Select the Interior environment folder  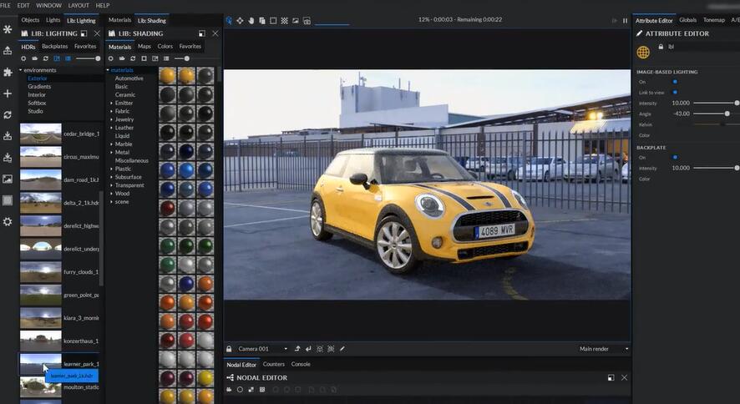37,95
